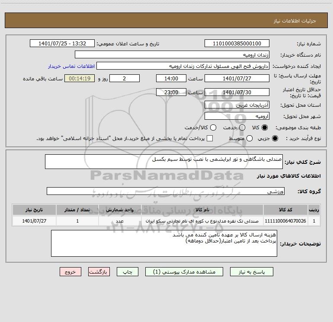Click the general description text box

(x=164, y=162)
